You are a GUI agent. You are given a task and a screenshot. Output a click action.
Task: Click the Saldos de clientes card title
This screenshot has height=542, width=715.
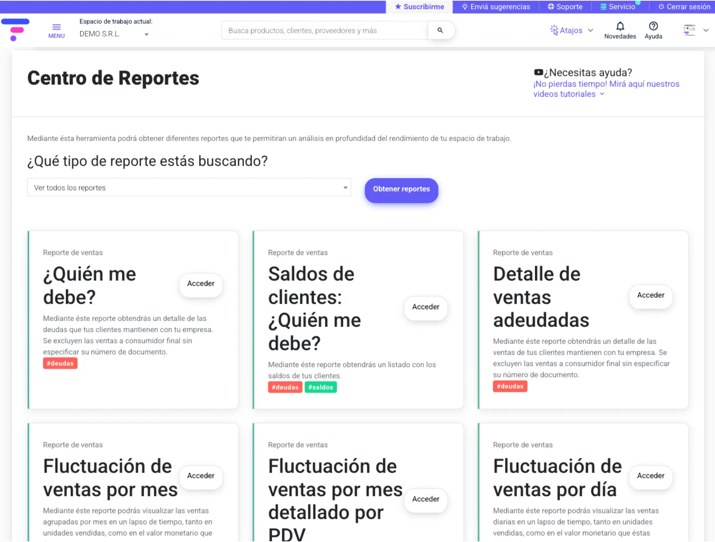tap(314, 309)
